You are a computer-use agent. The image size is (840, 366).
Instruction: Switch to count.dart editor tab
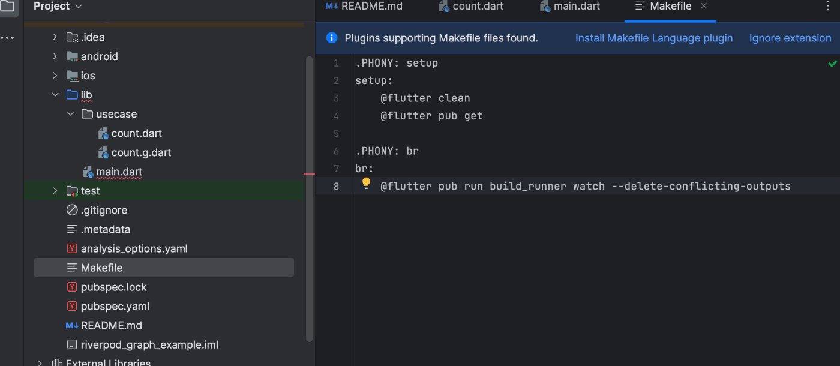pos(471,6)
